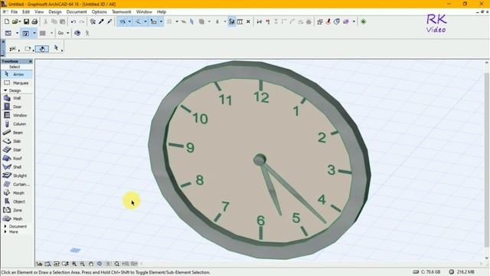Viewport: 490px width, 276px height.
Task: Open the Window menu
Action: 144,12
